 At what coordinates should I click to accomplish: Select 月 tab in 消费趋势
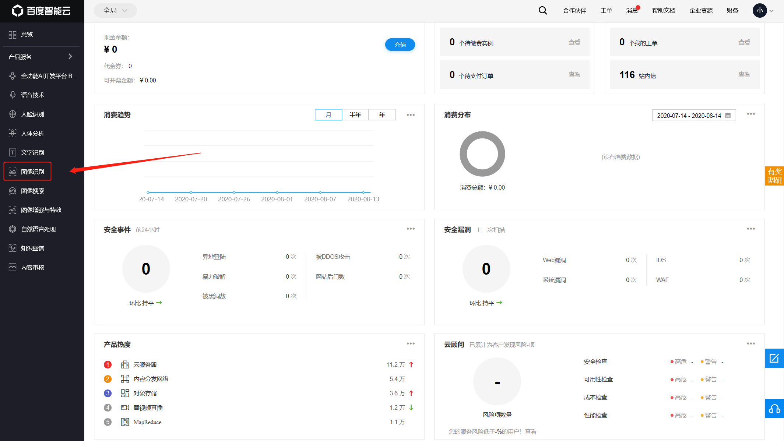pos(328,114)
